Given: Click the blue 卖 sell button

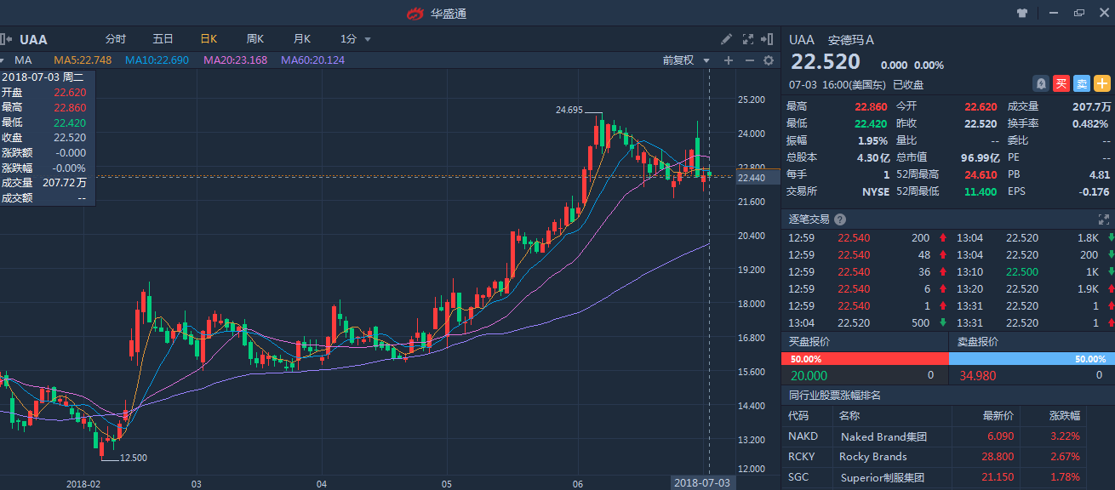Looking at the screenshot, I should pyautogui.click(x=1081, y=83).
